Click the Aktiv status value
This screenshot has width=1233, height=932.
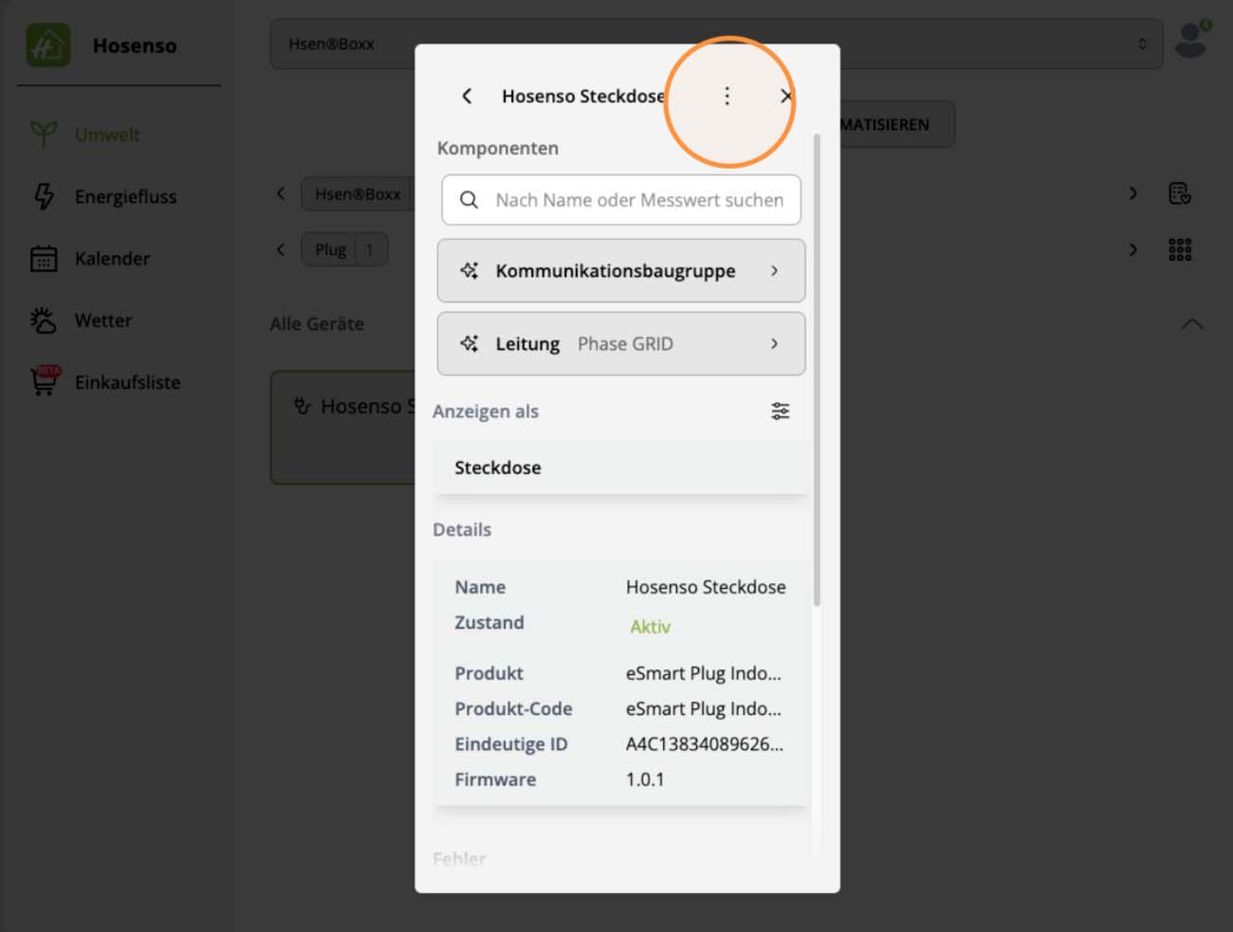coord(651,627)
